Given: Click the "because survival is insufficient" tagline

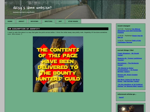Looking at the screenshot, I should click(x=24, y=12).
